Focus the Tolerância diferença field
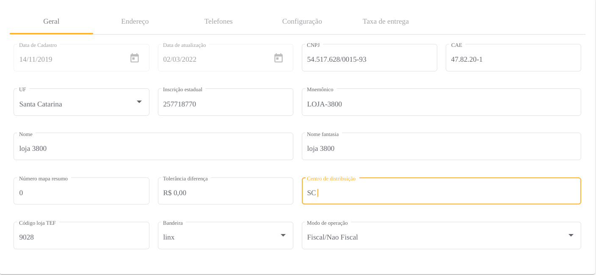Screen dimensions: 596x275 point(225,193)
